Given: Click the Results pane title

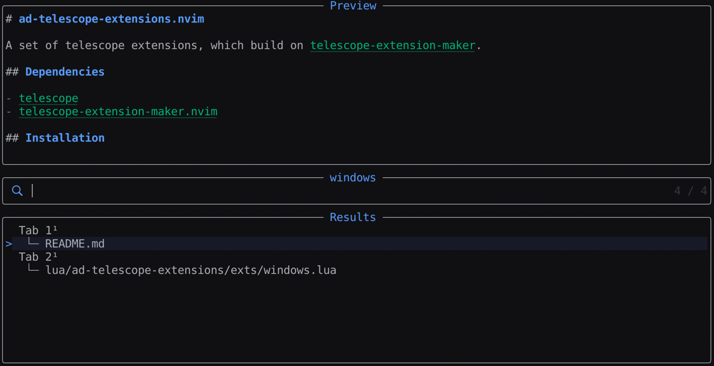Looking at the screenshot, I should [x=353, y=217].
